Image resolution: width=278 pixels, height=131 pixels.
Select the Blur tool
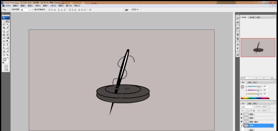coord(4,41)
